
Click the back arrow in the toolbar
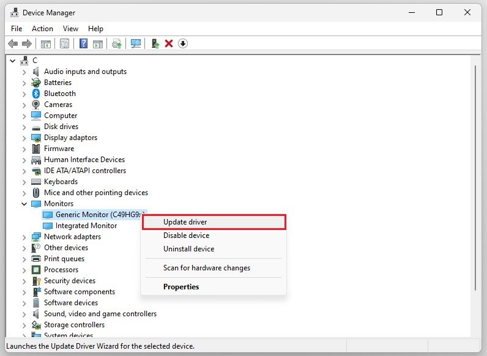coord(13,43)
